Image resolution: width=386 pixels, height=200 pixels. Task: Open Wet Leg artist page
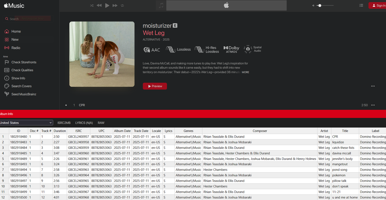153,33
